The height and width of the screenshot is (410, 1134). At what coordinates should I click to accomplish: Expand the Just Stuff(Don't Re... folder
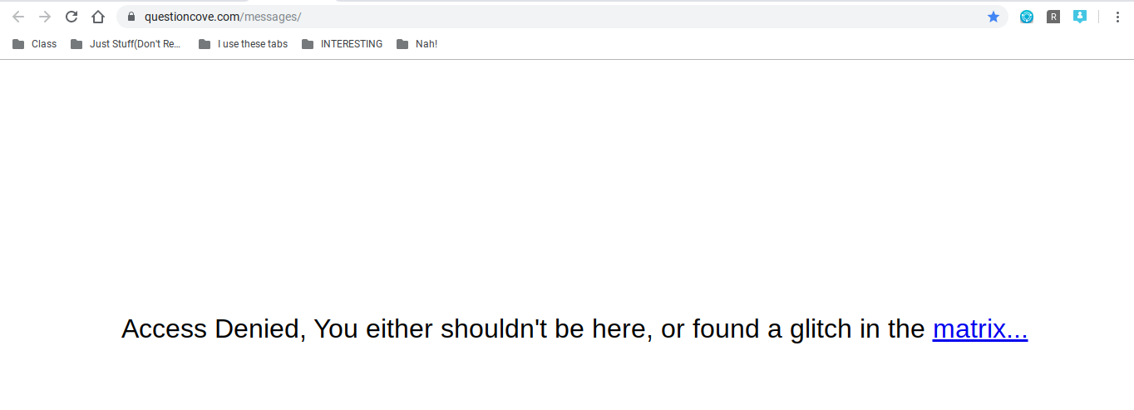[x=126, y=44]
